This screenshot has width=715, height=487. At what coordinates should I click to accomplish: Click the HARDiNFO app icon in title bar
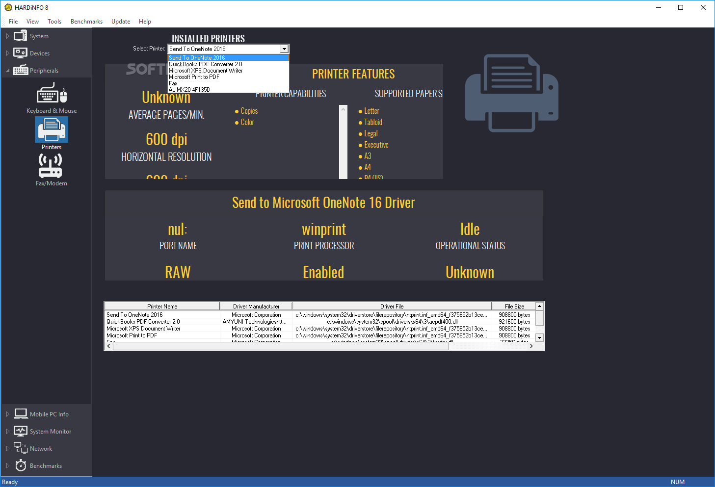[8, 7]
